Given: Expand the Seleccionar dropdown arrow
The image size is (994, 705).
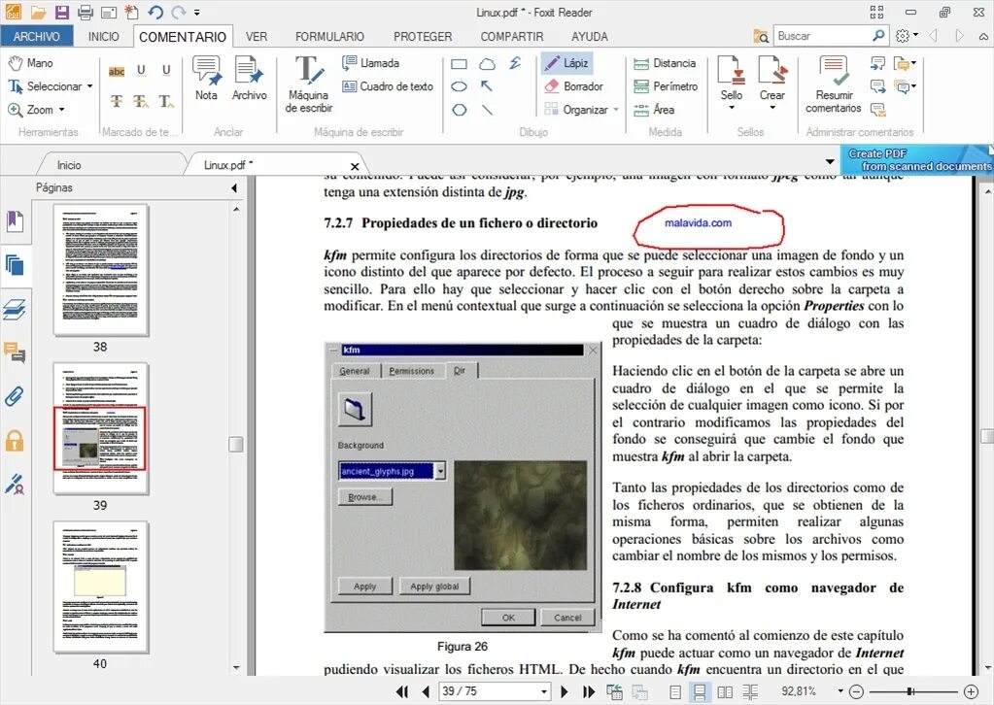Looking at the screenshot, I should coord(90,86).
